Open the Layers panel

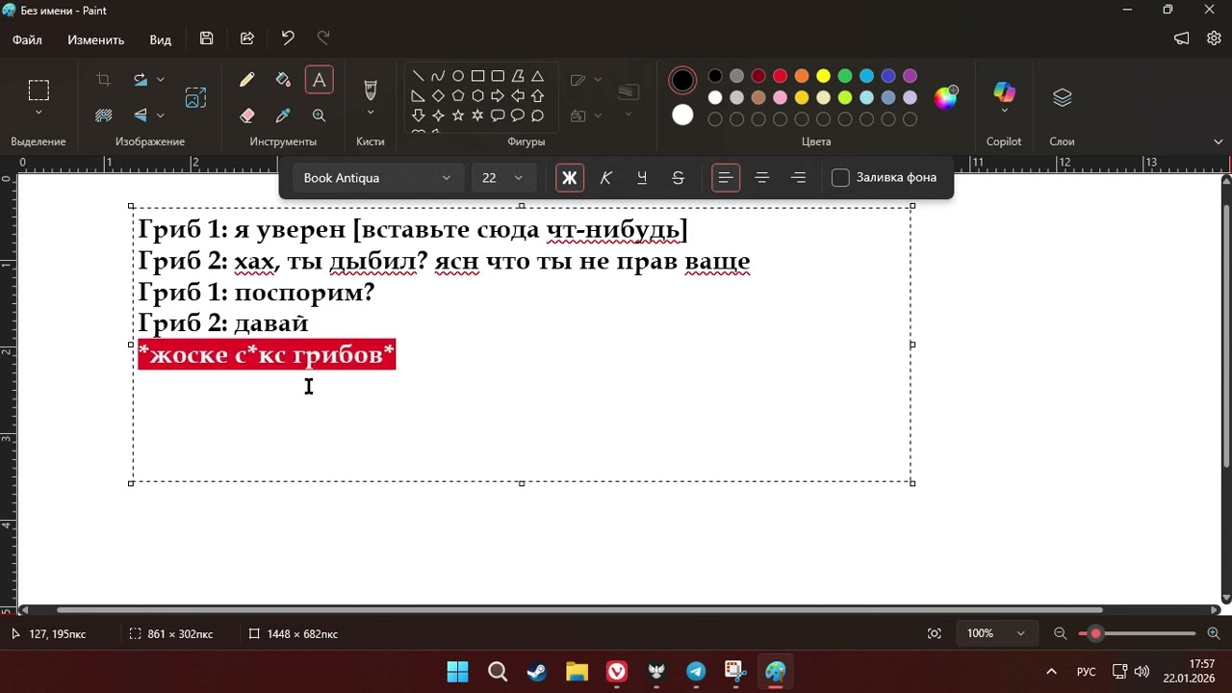click(x=1062, y=97)
